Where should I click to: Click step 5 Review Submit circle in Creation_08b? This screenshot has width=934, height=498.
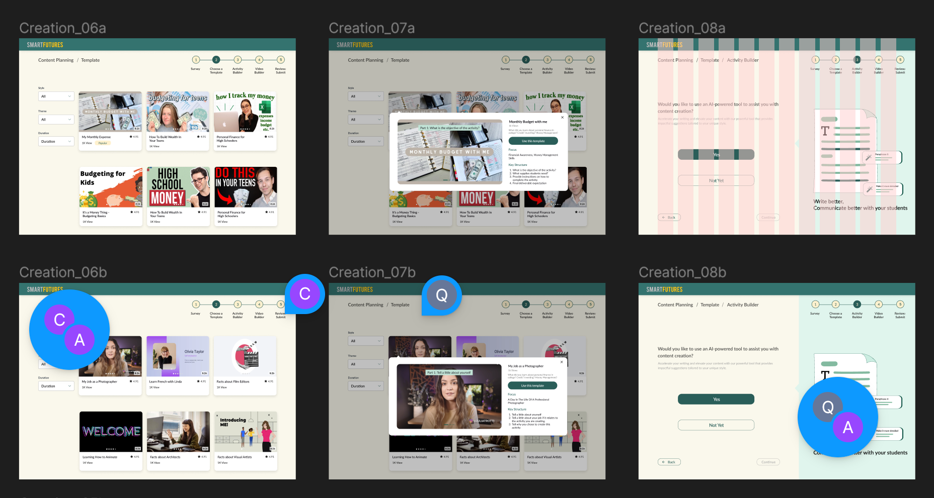tap(900, 305)
